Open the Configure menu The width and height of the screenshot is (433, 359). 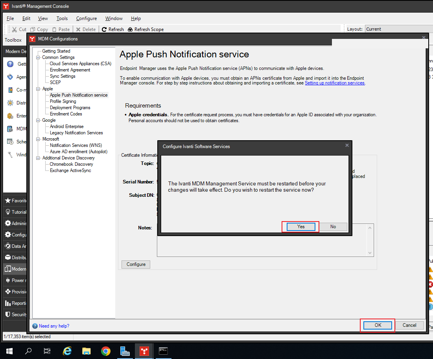pos(87,18)
